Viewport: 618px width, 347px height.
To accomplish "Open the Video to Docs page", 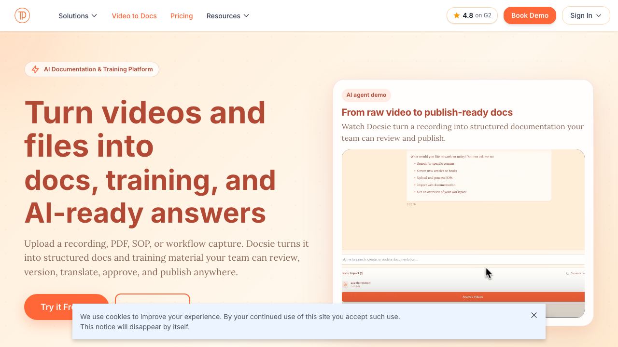I will (134, 16).
